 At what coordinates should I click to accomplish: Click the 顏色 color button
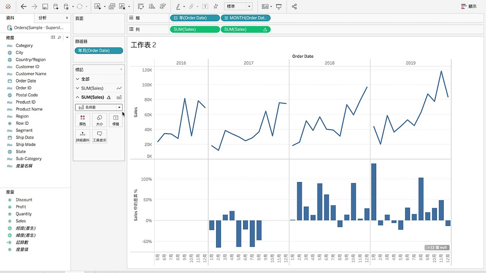click(x=82, y=120)
